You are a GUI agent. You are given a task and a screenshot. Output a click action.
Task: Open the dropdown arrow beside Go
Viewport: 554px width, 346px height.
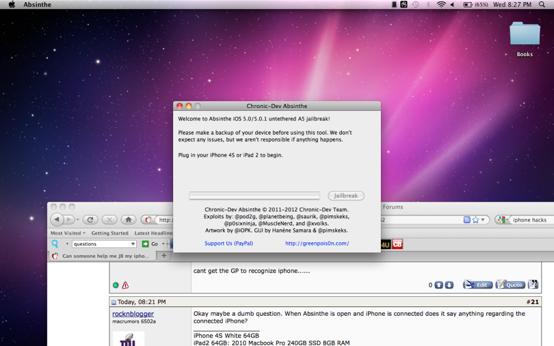click(163, 244)
